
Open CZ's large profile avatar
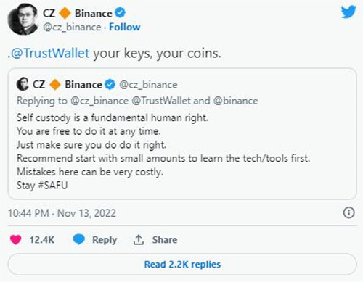pyautogui.click(x=23, y=20)
